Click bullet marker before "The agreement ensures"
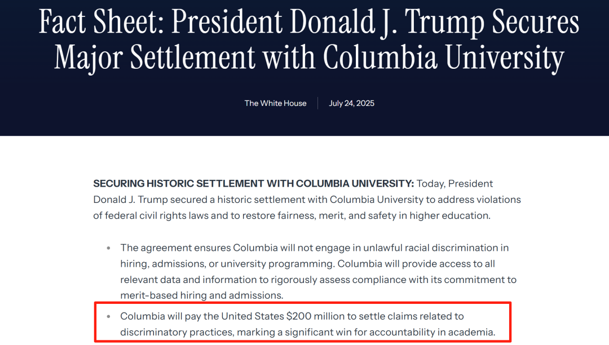The width and height of the screenshot is (609, 345). [x=108, y=248]
